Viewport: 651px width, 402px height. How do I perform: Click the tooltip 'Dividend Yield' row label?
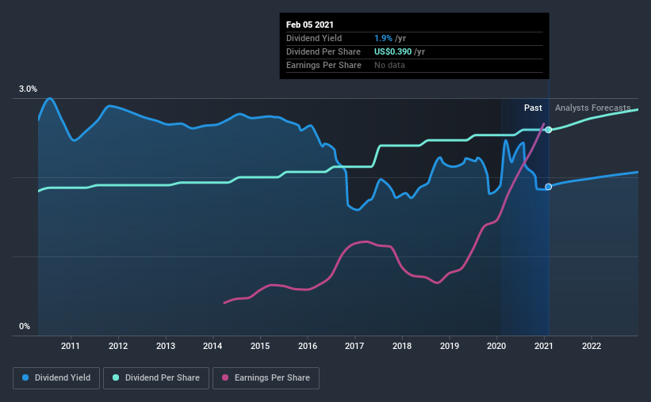(x=314, y=38)
